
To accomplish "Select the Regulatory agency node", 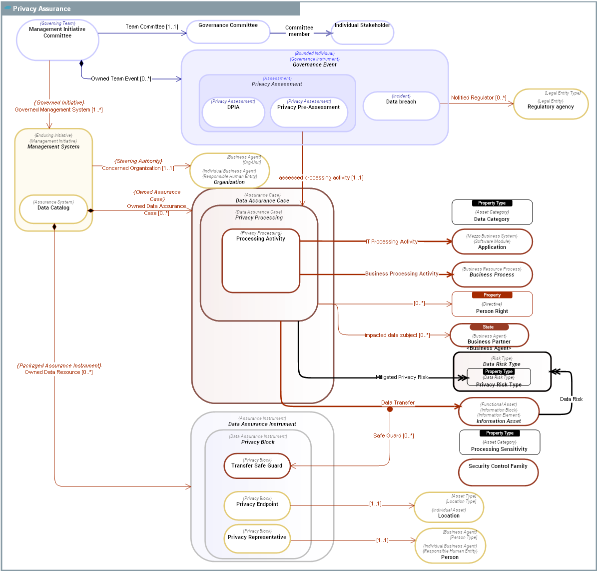I will click(x=551, y=103).
